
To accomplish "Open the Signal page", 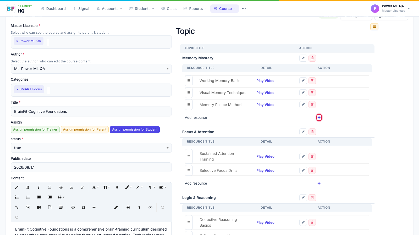I will point(81,9).
